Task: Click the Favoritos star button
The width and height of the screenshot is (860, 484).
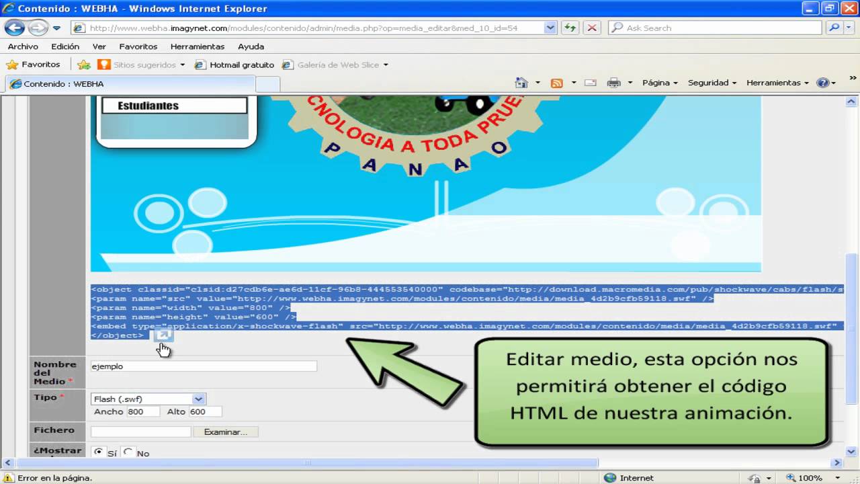Action: [33, 65]
